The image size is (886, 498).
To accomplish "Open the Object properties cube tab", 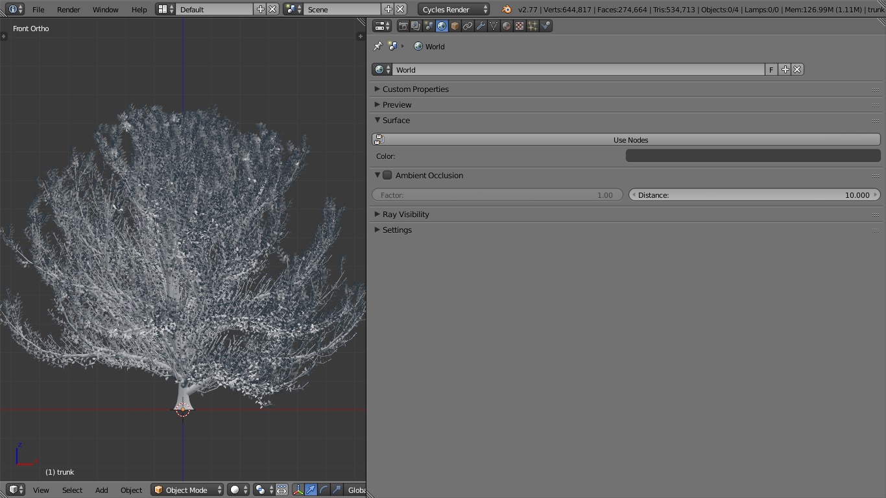I will tap(455, 26).
